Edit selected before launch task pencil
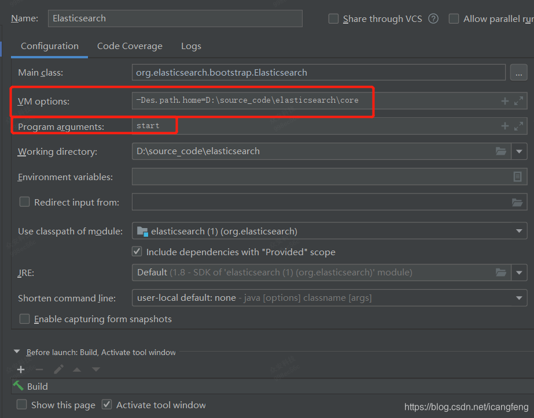The height and width of the screenshot is (418, 534). coord(58,370)
